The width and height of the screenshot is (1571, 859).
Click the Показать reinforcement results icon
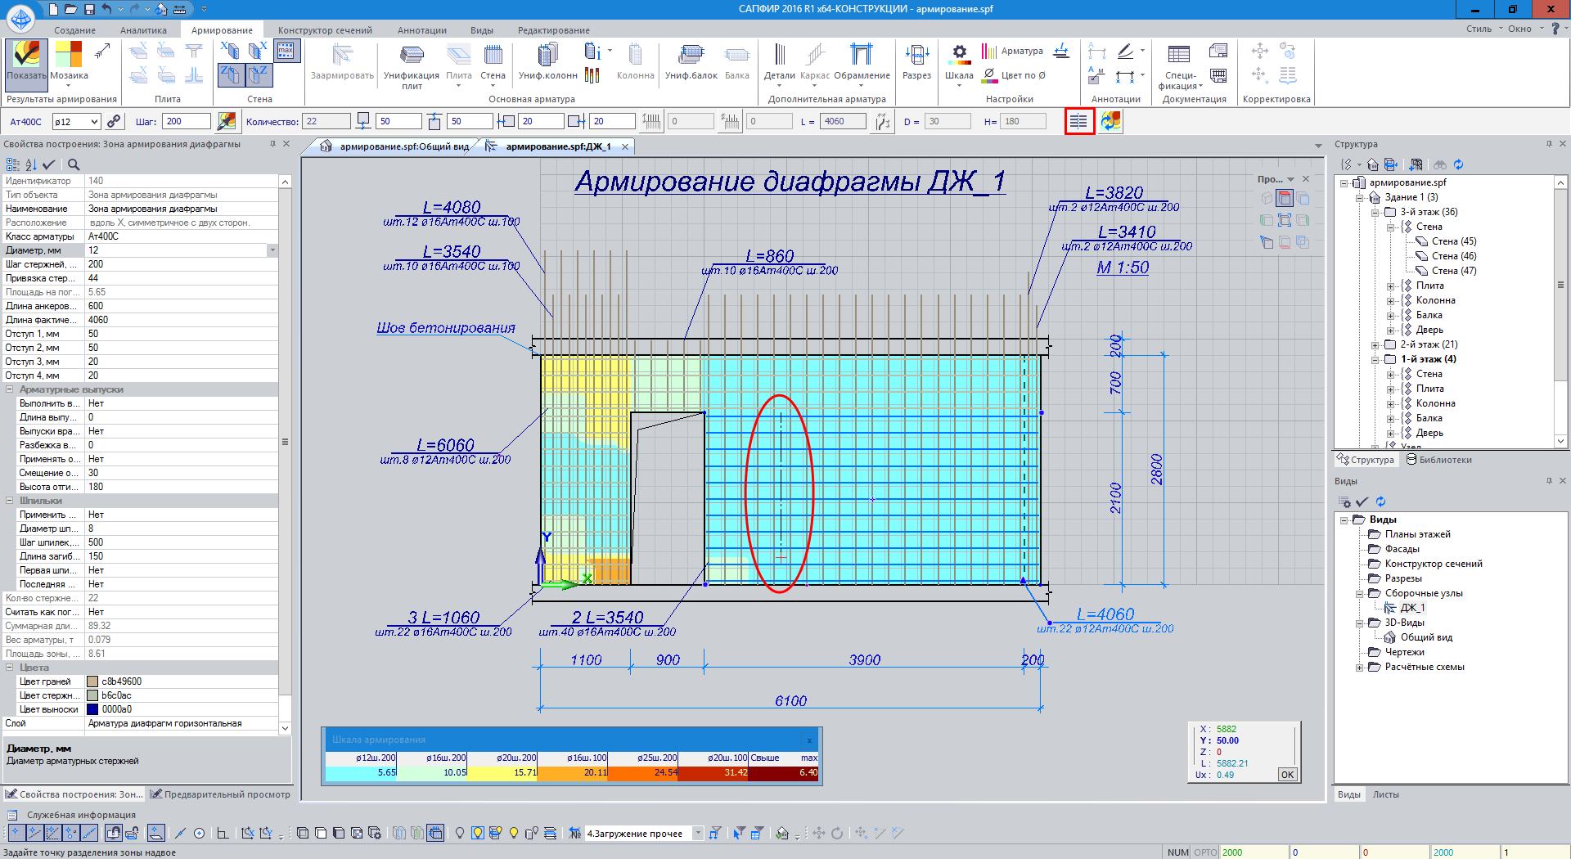(26, 61)
